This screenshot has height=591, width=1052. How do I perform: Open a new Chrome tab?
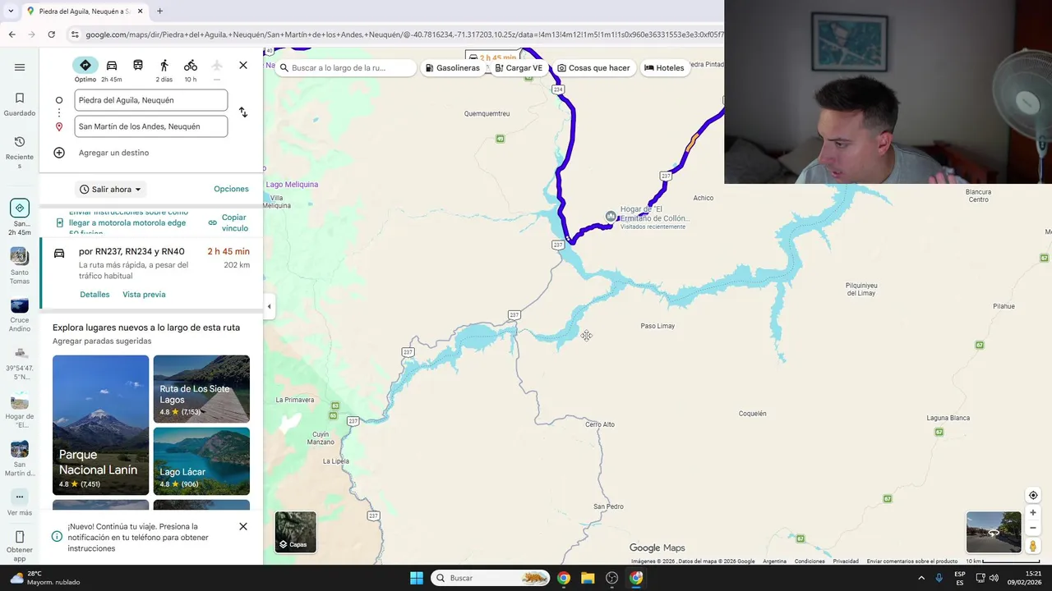coord(159,11)
